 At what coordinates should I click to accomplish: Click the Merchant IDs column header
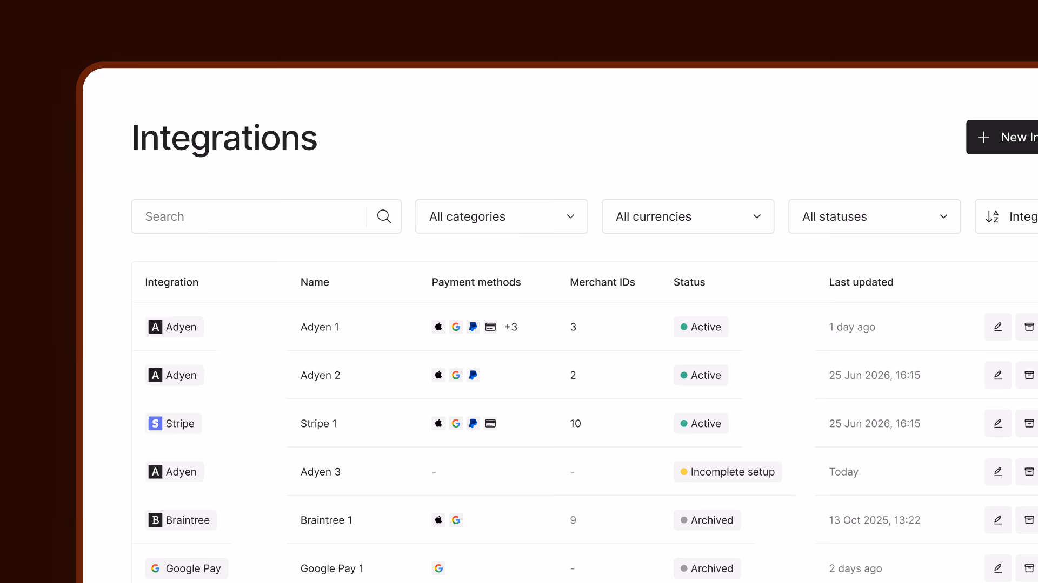tap(602, 282)
